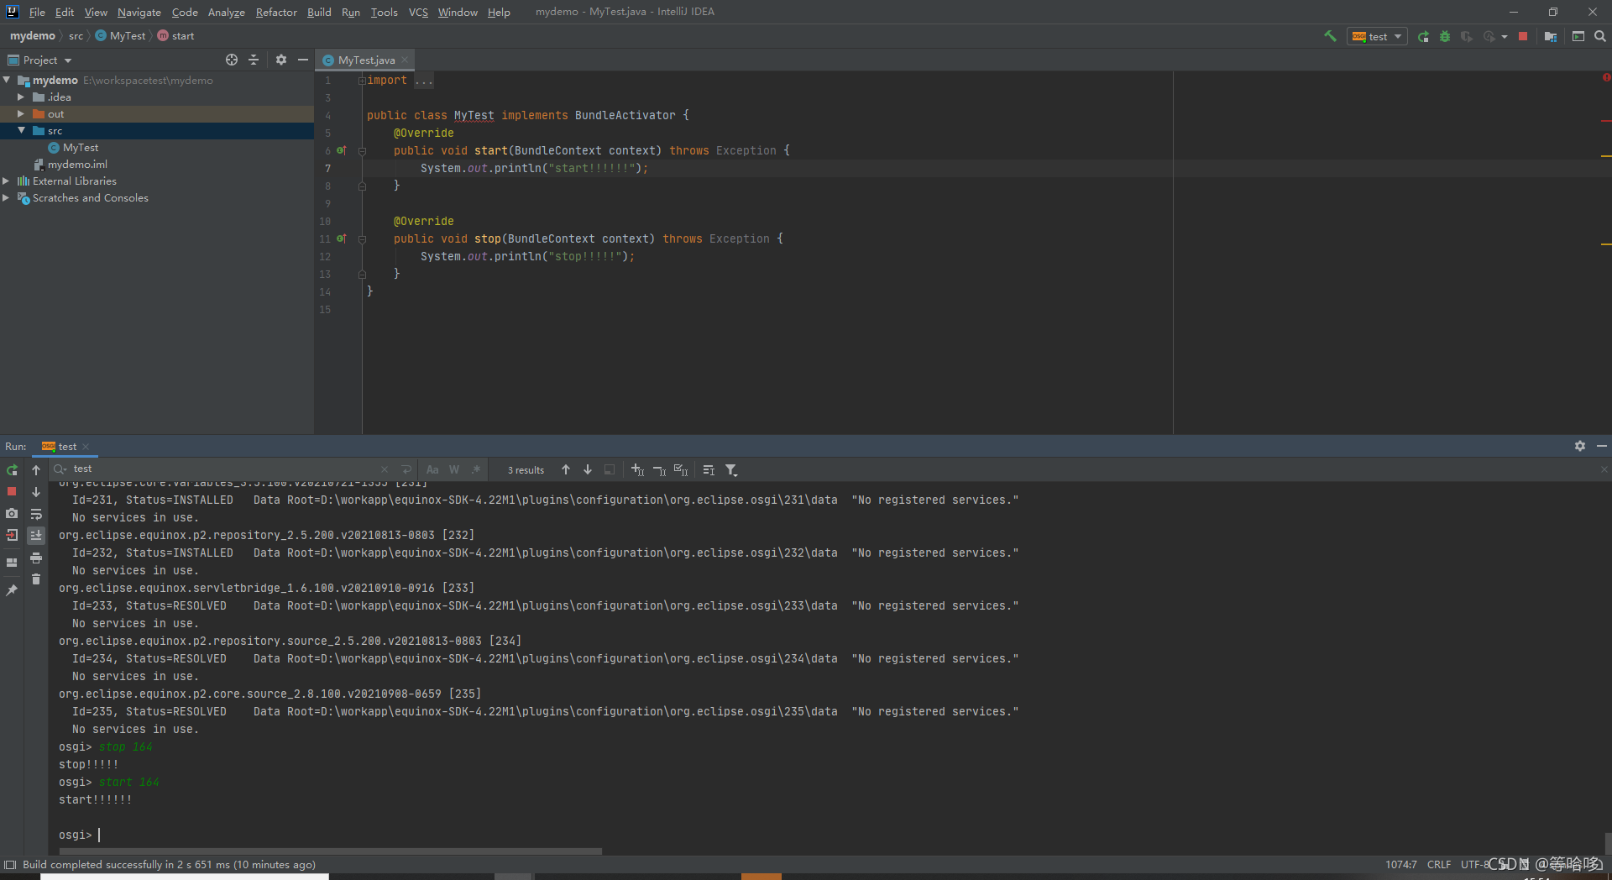The height and width of the screenshot is (880, 1612).
Task: Collapse the mydemo root folder
Action: click(x=7, y=80)
